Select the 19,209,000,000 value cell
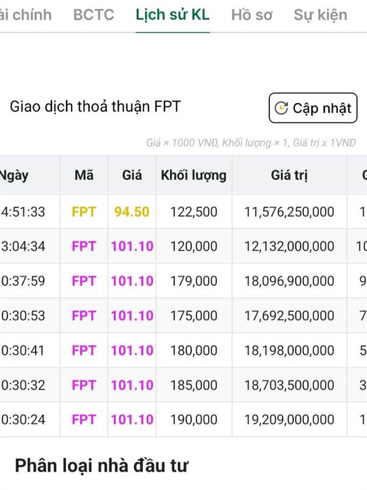 coord(289,420)
